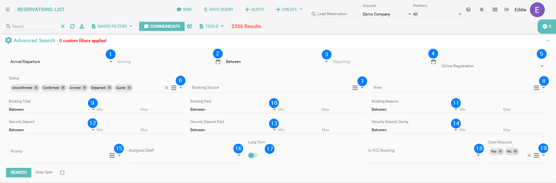556x183 pixels.
Task: Click the Communicate button
Action: [162, 26]
